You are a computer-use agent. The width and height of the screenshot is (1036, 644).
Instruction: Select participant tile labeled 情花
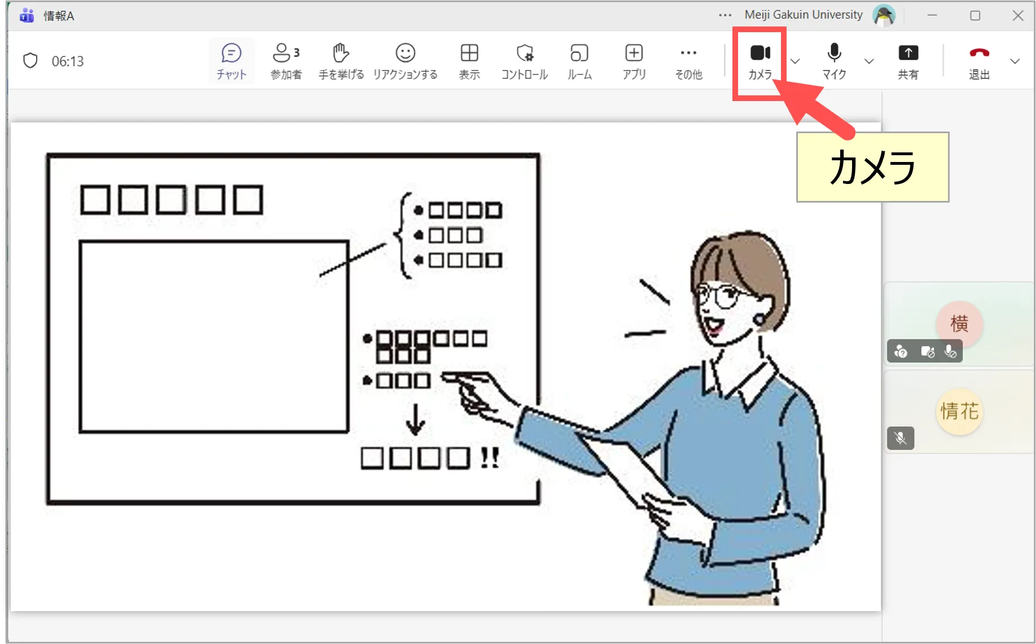point(959,411)
